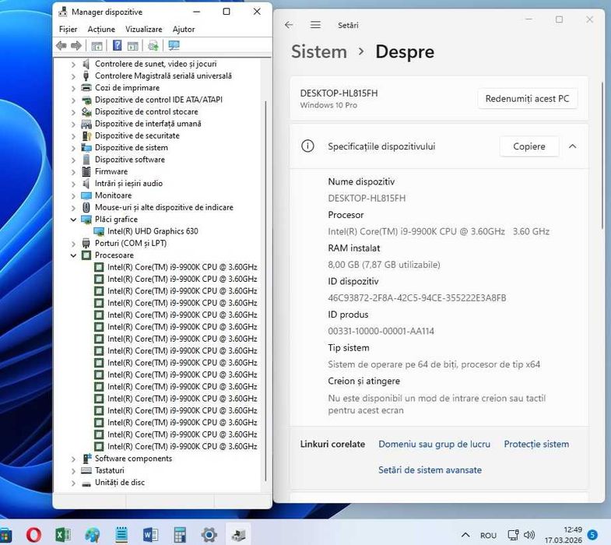This screenshot has height=545, width=611.
Task: Open the Fișier menu
Action: pos(68,30)
